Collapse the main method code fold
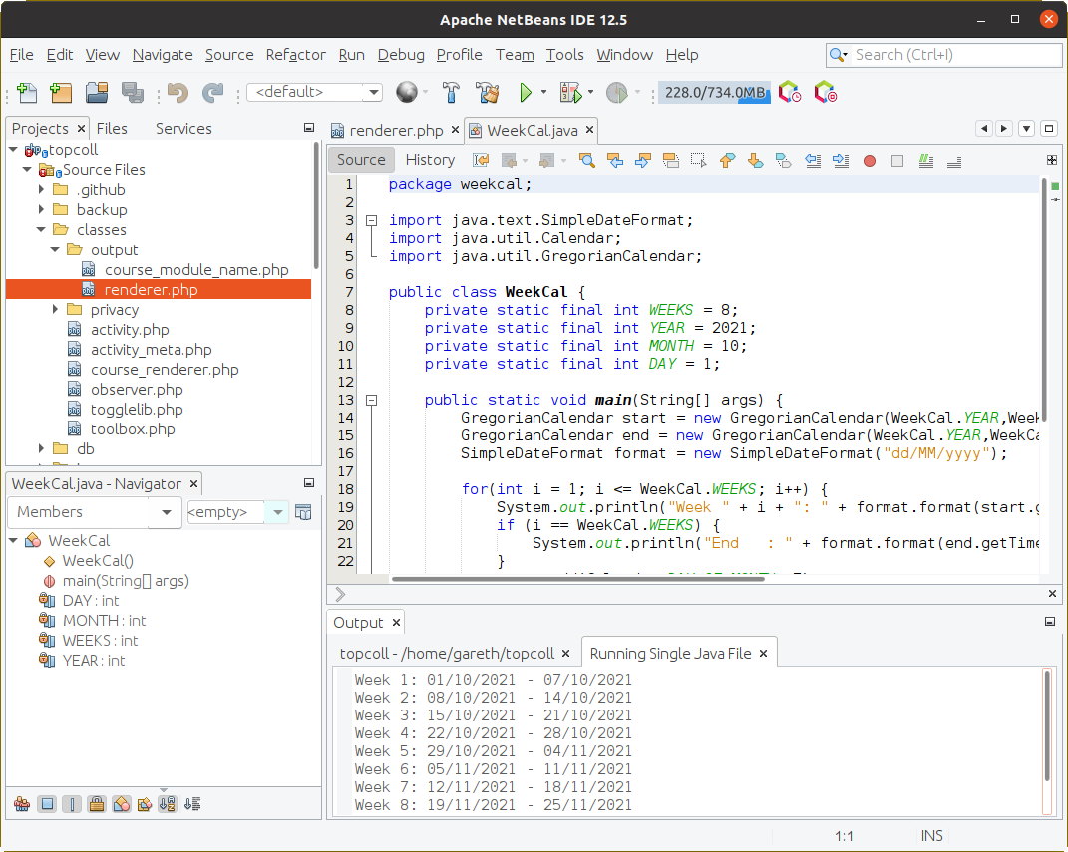This screenshot has height=852, width=1068. 371,401
